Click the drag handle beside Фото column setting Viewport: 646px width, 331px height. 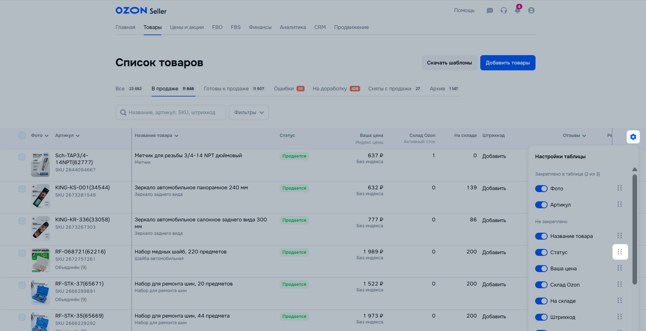[620, 188]
